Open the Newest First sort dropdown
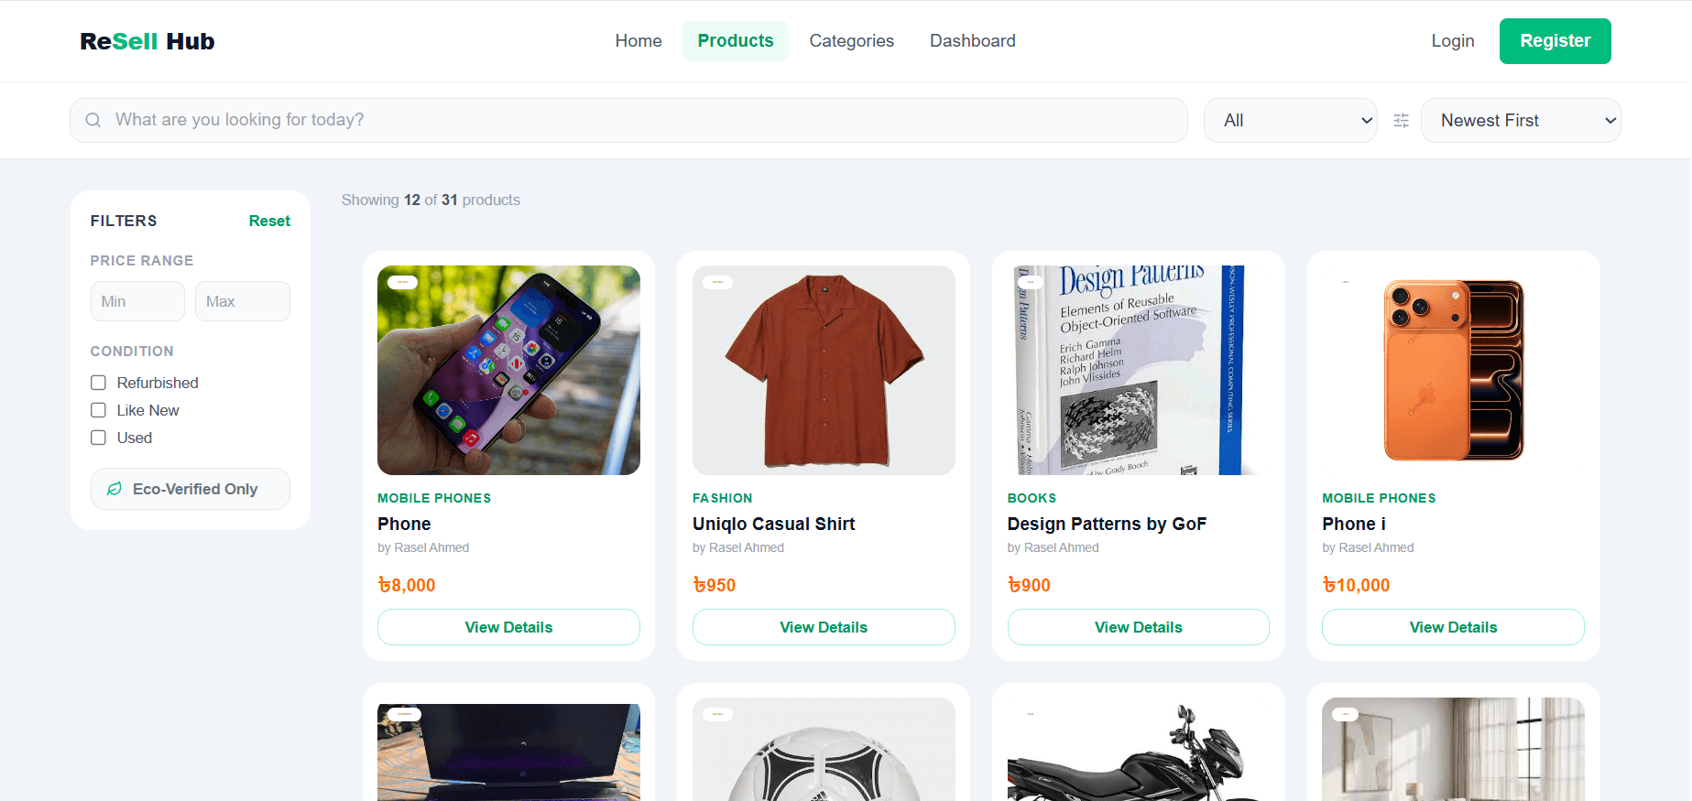This screenshot has height=801, width=1692. click(x=1521, y=120)
